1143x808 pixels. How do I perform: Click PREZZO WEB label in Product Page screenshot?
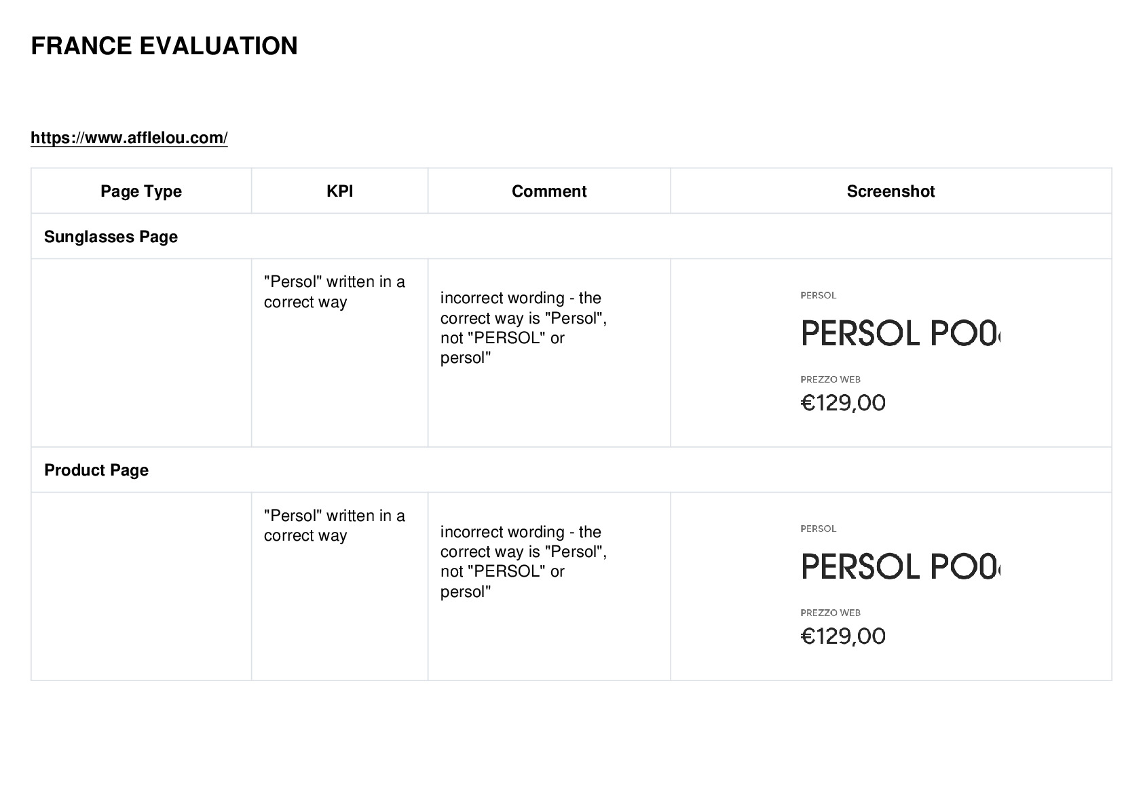pyautogui.click(x=830, y=613)
